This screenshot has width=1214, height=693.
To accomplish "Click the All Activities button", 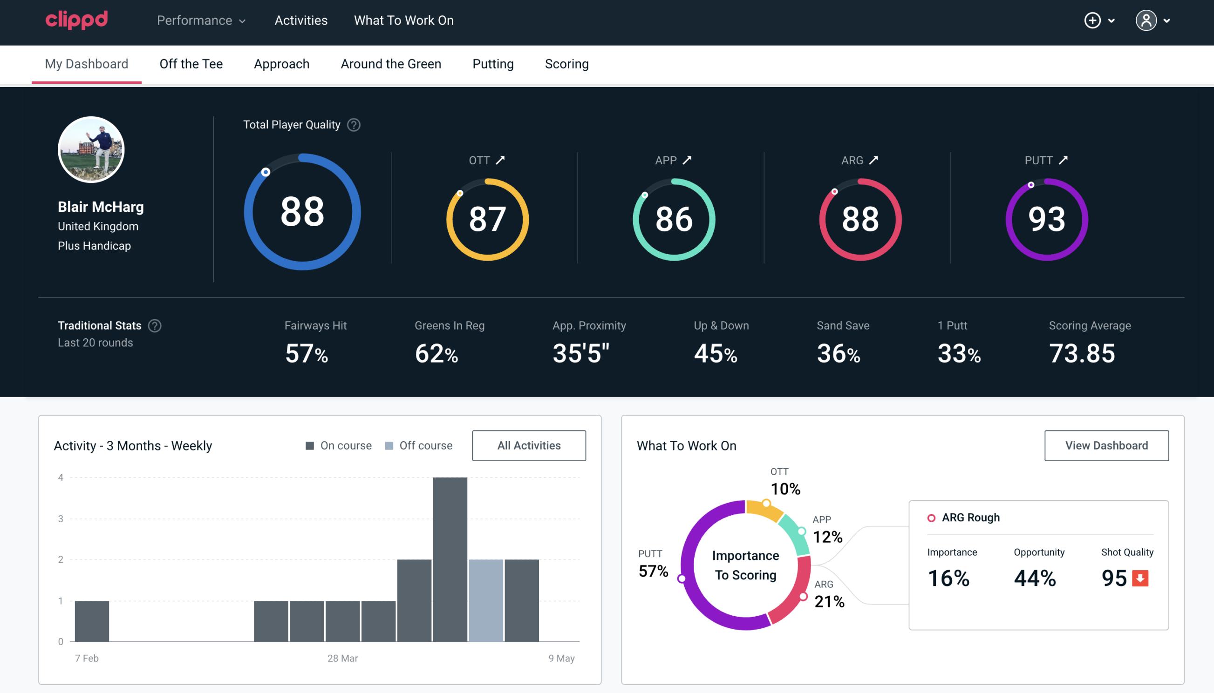I will [x=528, y=445].
